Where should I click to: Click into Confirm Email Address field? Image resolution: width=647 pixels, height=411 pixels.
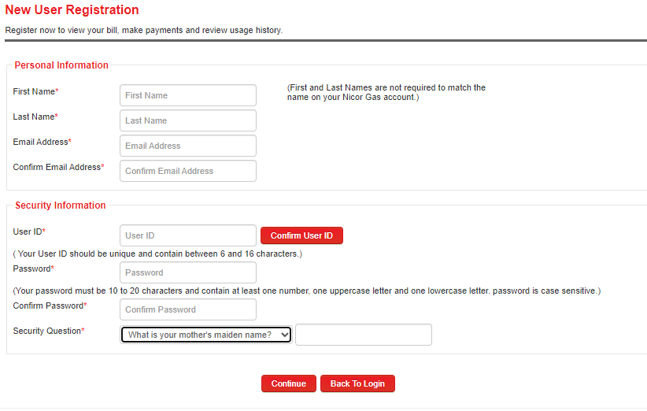pyautogui.click(x=188, y=171)
